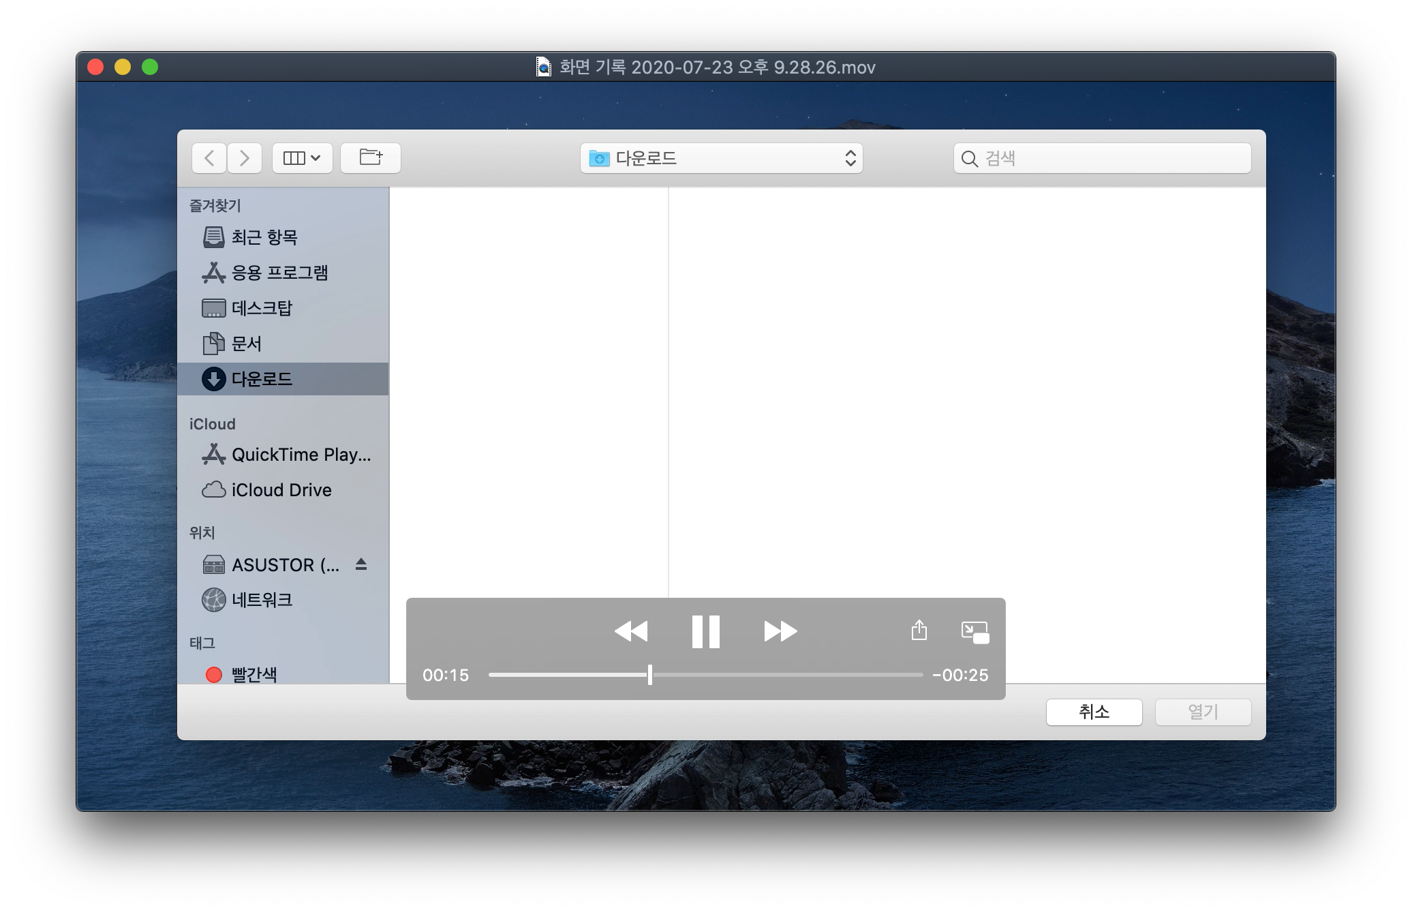Open the column view mode dropdown

point(302,158)
